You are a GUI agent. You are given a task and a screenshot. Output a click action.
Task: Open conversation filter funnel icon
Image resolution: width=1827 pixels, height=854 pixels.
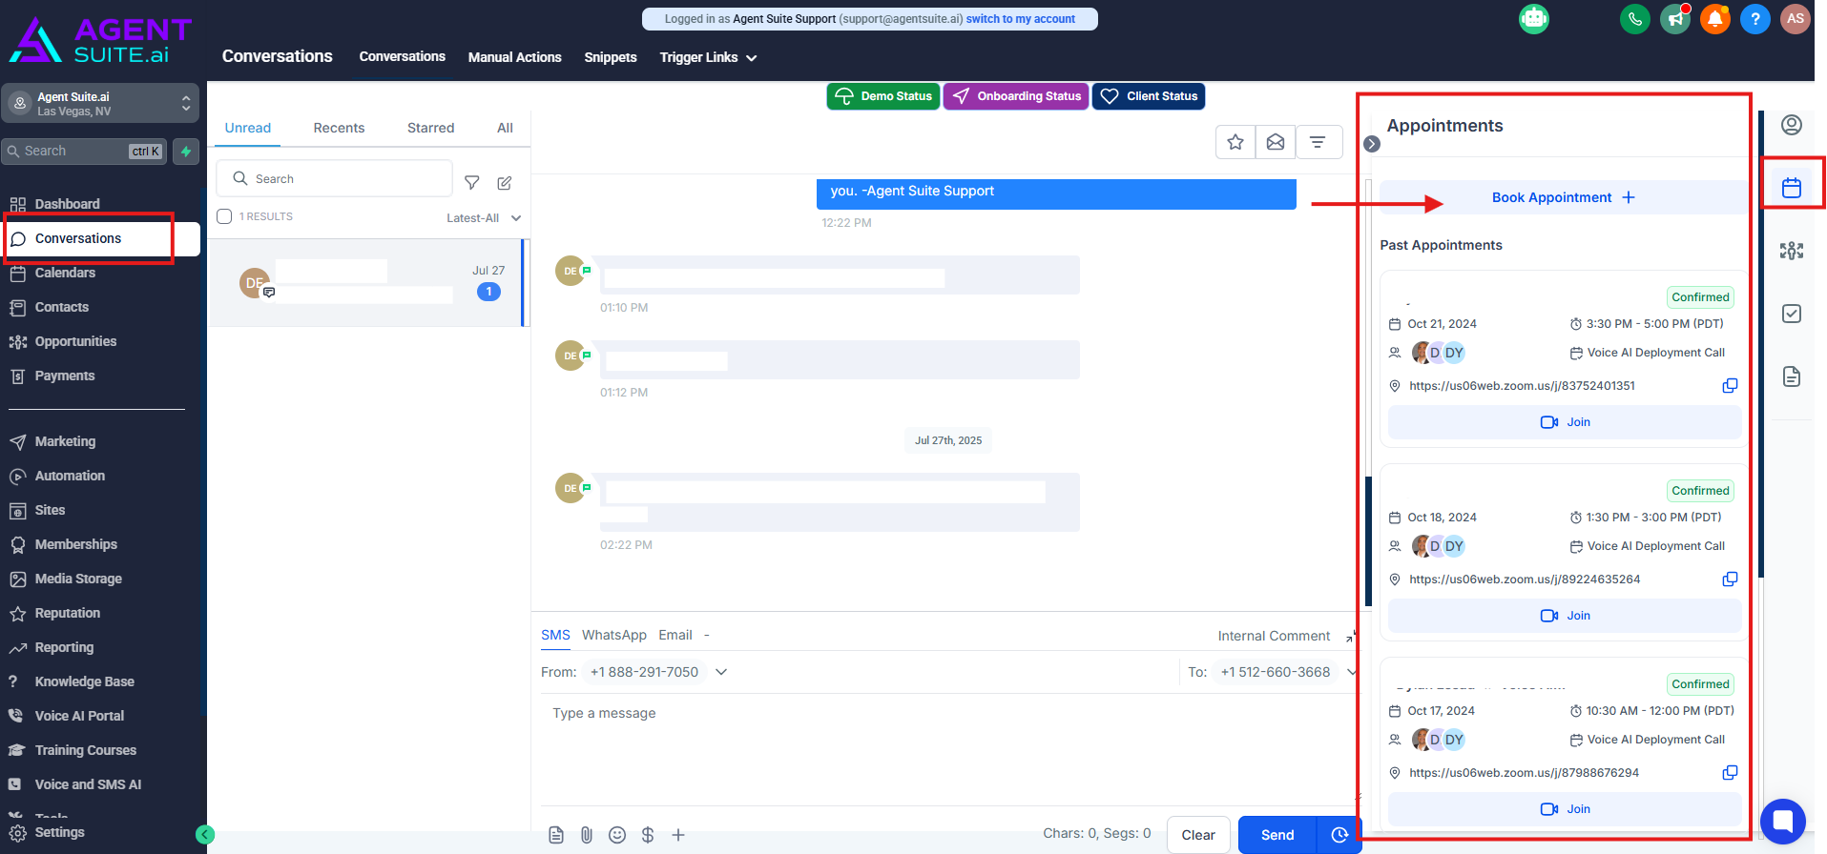tap(471, 182)
